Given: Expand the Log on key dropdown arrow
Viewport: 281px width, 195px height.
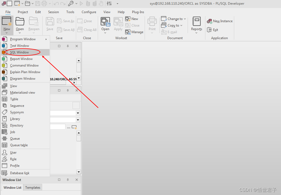Looking at the screenshot, I should (x=76, y=4).
